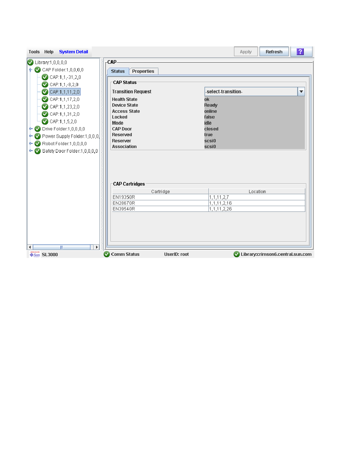The image size is (342, 468).
Task: Click status icon of CAP:1,1,-31,2,0
Action: (45, 77)
